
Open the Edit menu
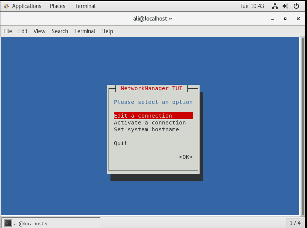[x=23, y=31]
